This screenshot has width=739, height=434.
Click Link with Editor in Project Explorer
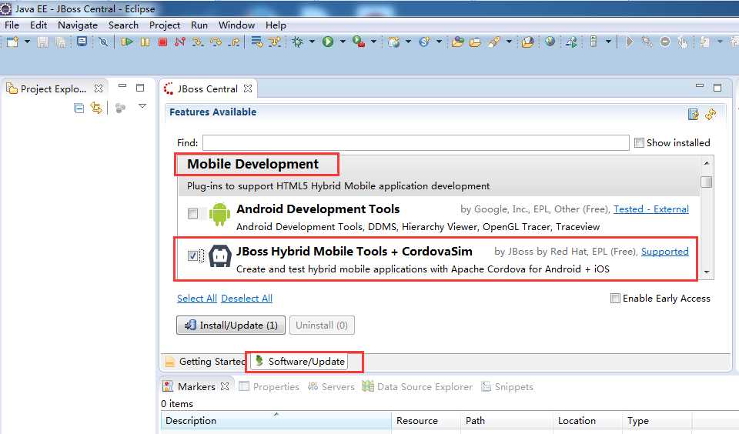coord(97,108)
